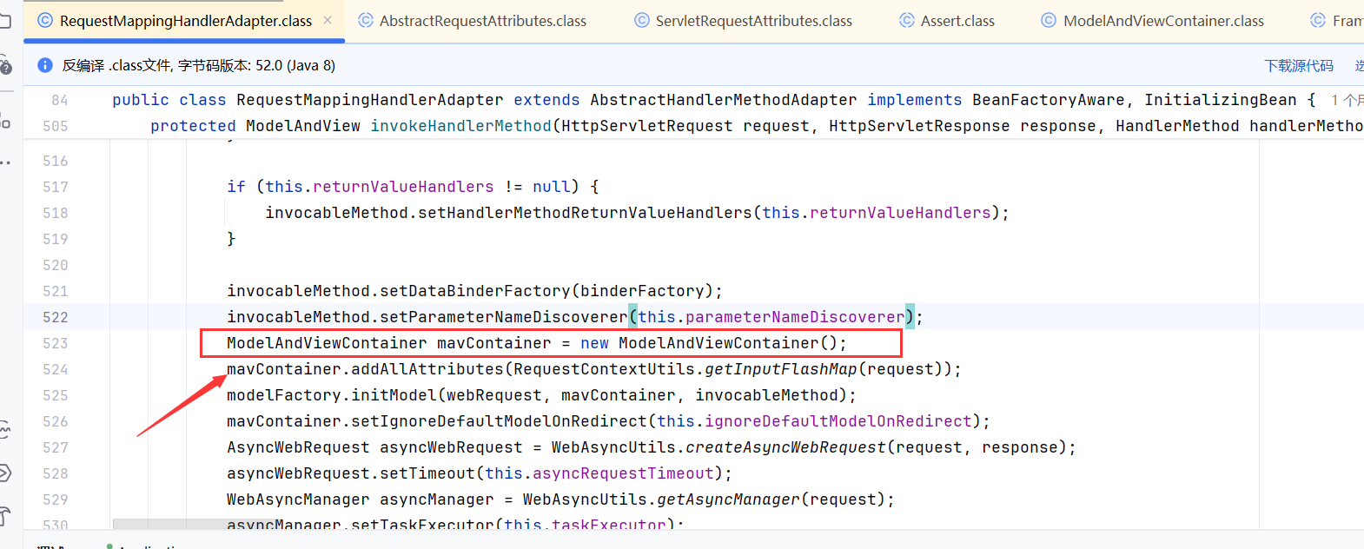
Task: Click the class icon on Assert.class tab
Action: tap(907, 21)
